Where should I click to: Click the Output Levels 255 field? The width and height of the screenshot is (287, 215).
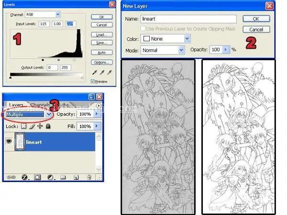click(x=66, y=68)
